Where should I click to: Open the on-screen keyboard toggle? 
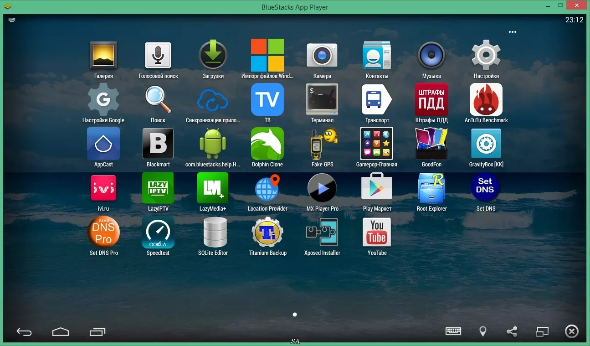[x=453, y=331]
